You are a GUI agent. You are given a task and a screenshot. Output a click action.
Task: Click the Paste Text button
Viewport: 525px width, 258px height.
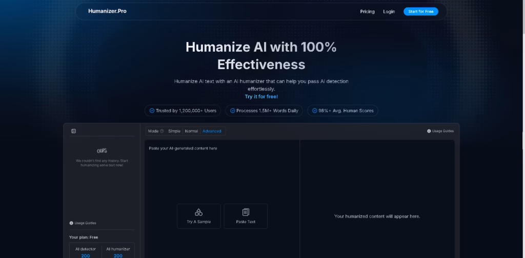click(x=246, y=216)
